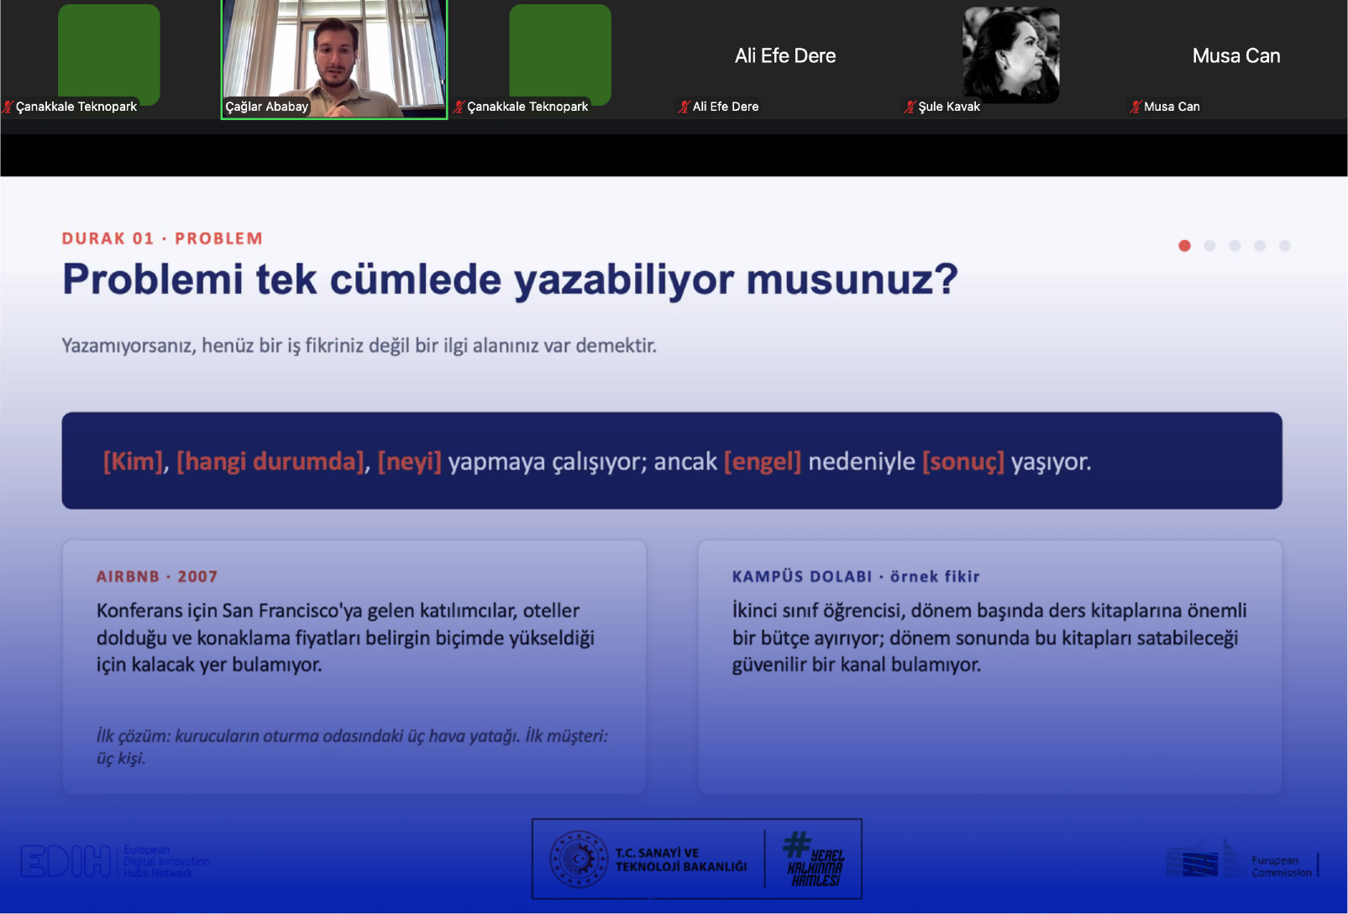Click the first red slide progress dot
Screen dimensions: 1348x914
coord(1184,246)
